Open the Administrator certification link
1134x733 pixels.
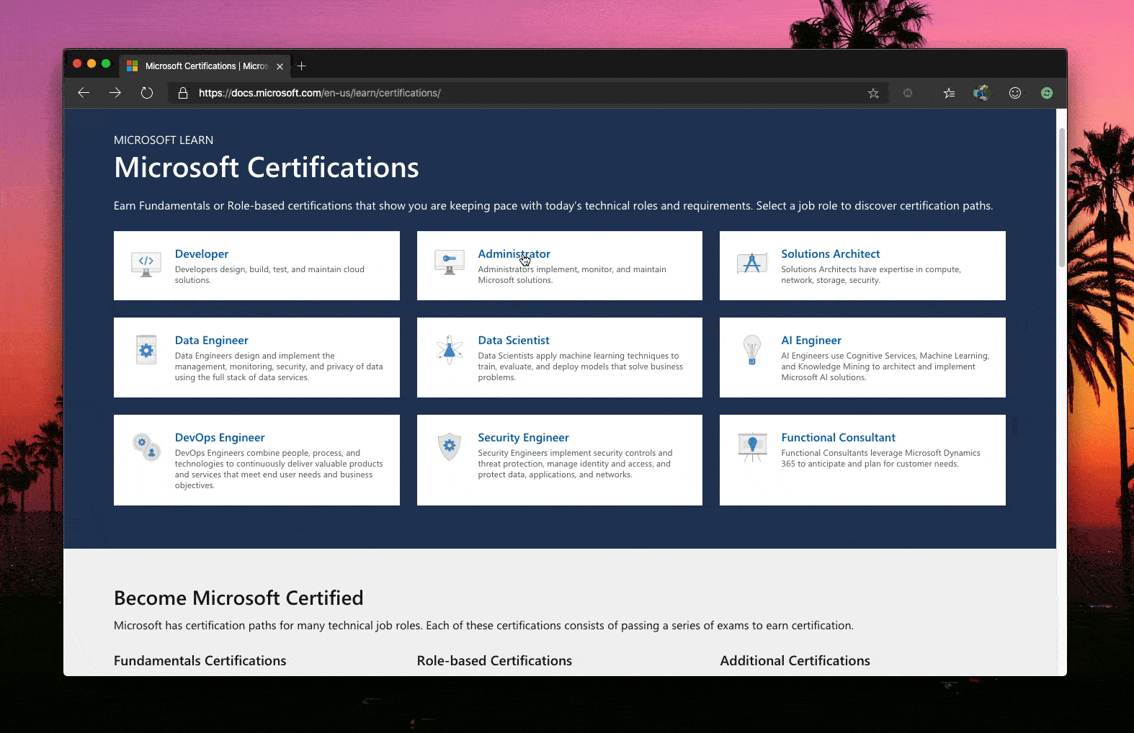514,253
